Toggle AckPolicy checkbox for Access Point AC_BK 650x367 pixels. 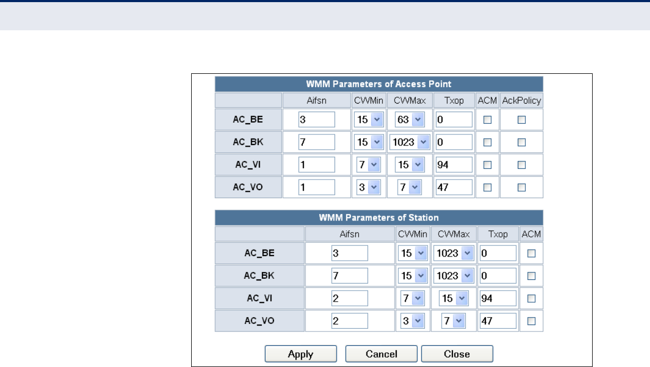521,142
